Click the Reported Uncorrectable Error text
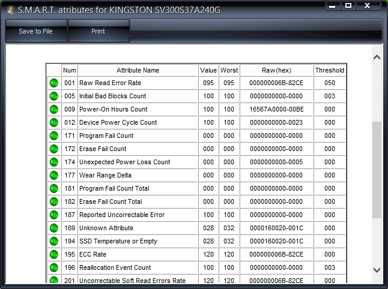 tap(122, 215)
